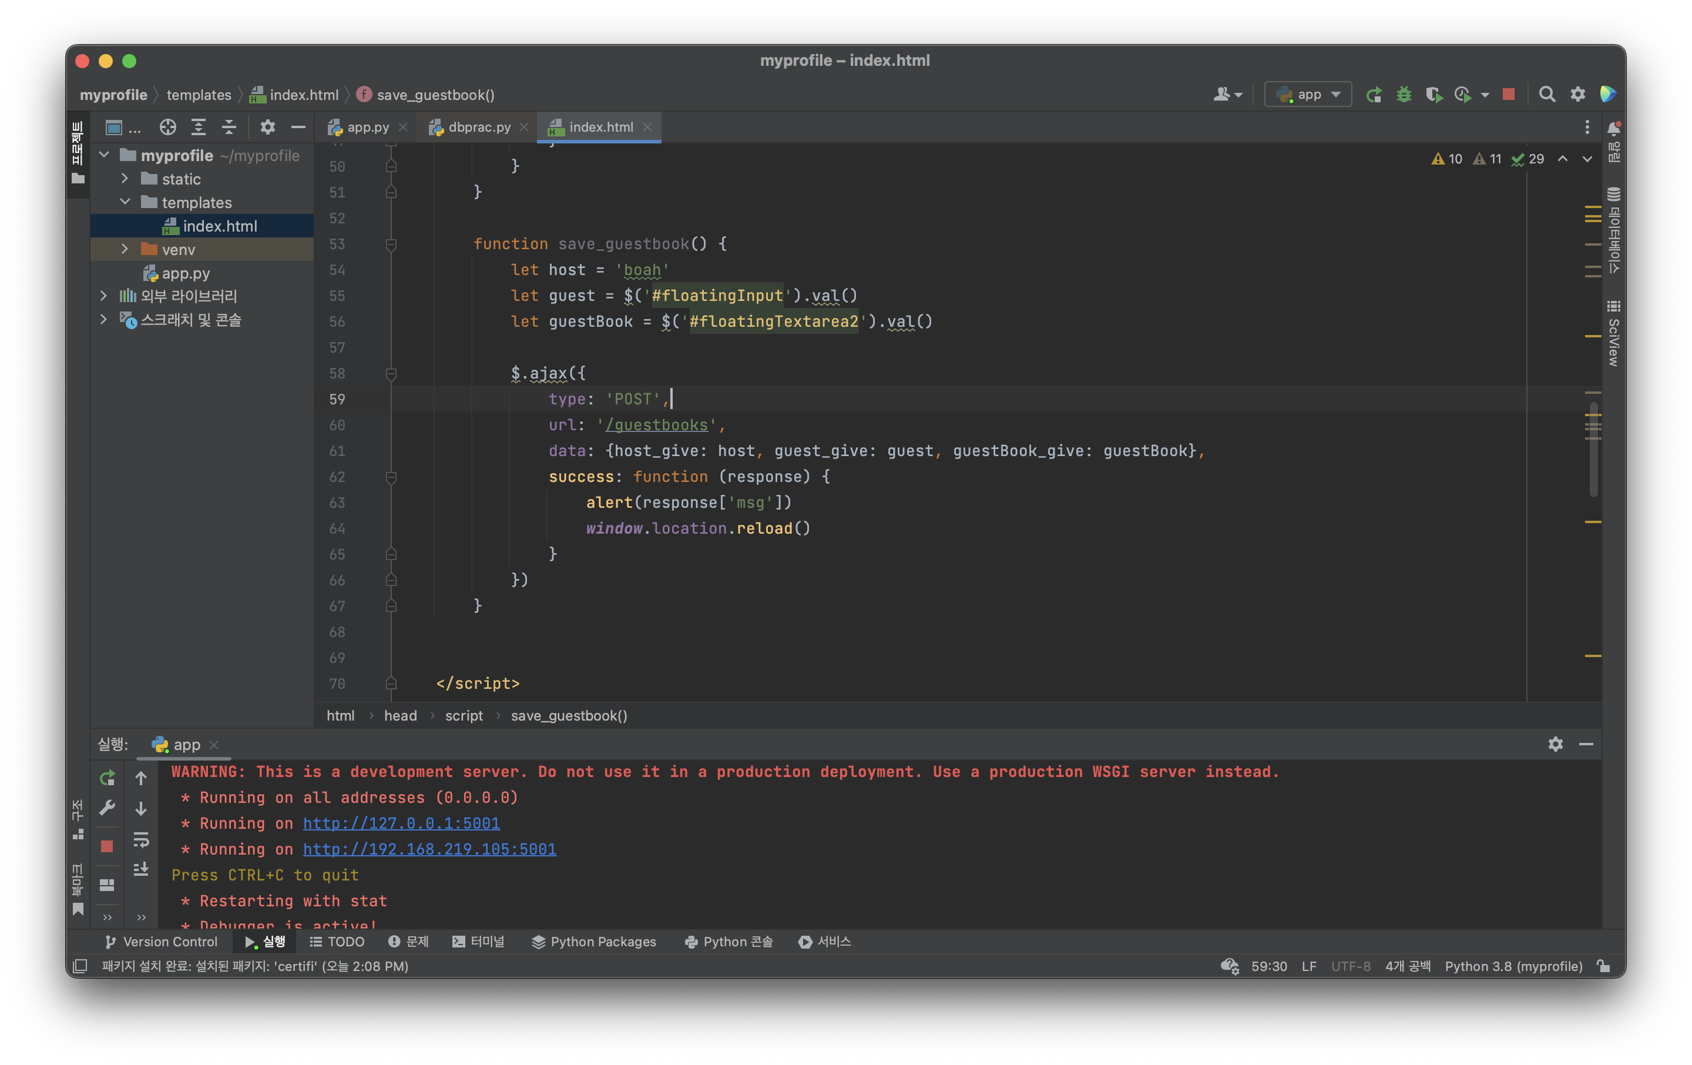Open the user account icon menu

coord(1227,94)
